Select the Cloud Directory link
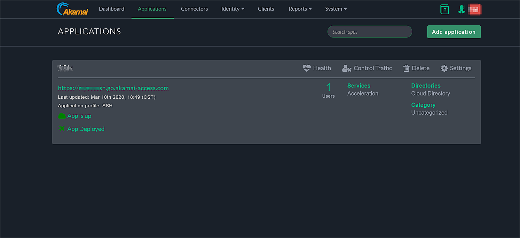 (x=430, y=93)
